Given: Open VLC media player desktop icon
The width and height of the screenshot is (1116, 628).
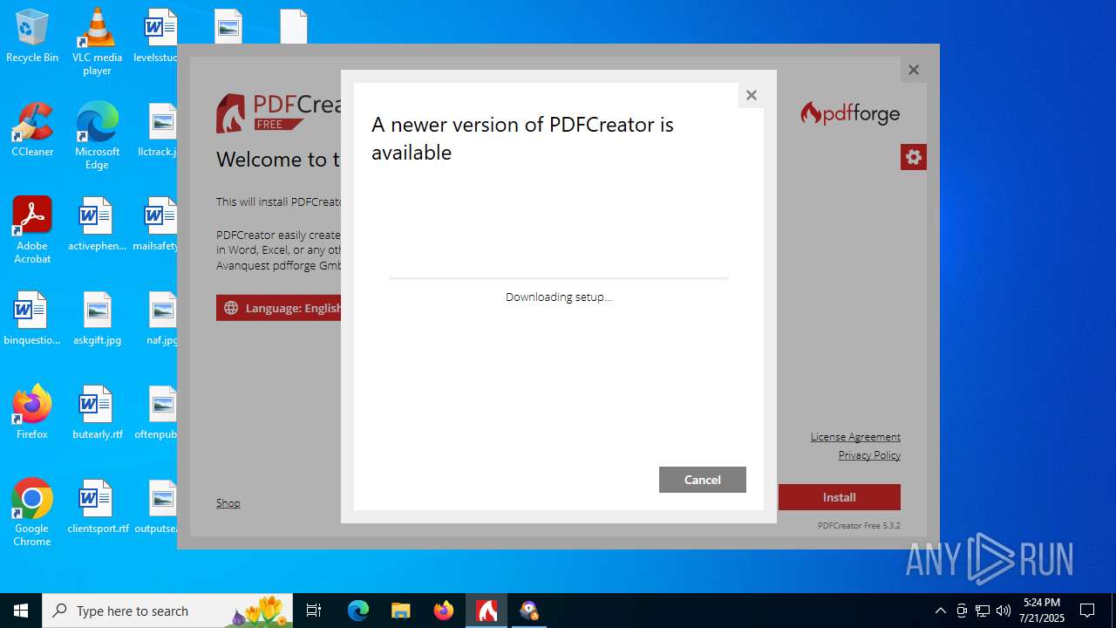Looking at the screenshot, I should [x=97, y=42].
